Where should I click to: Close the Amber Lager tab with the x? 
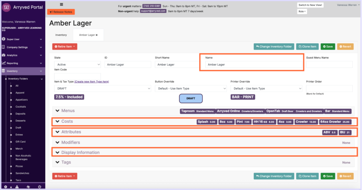[x=97, y=35]
